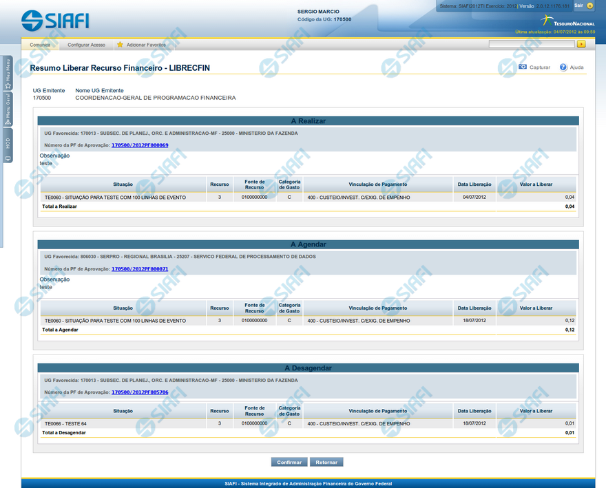Click the Confirmar button
The height and width of the screenshot is (488, 606).
tap(289, 462)
